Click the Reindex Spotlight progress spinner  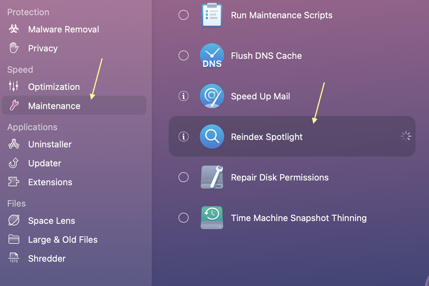(x=406, y=136)
